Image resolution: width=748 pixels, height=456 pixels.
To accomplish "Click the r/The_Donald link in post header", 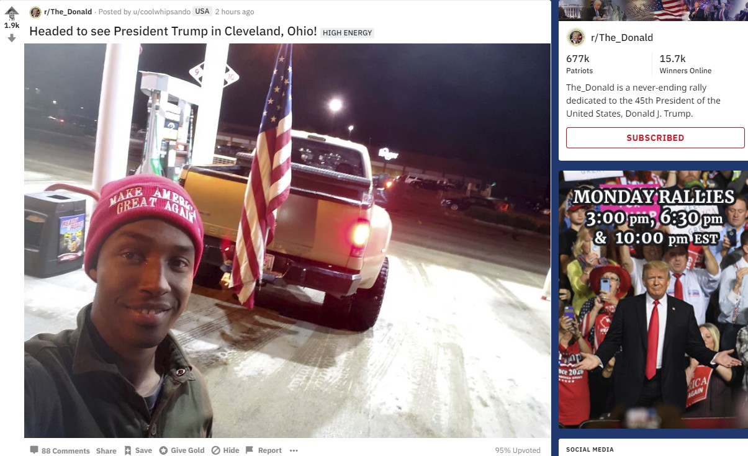I will (68, 12).
